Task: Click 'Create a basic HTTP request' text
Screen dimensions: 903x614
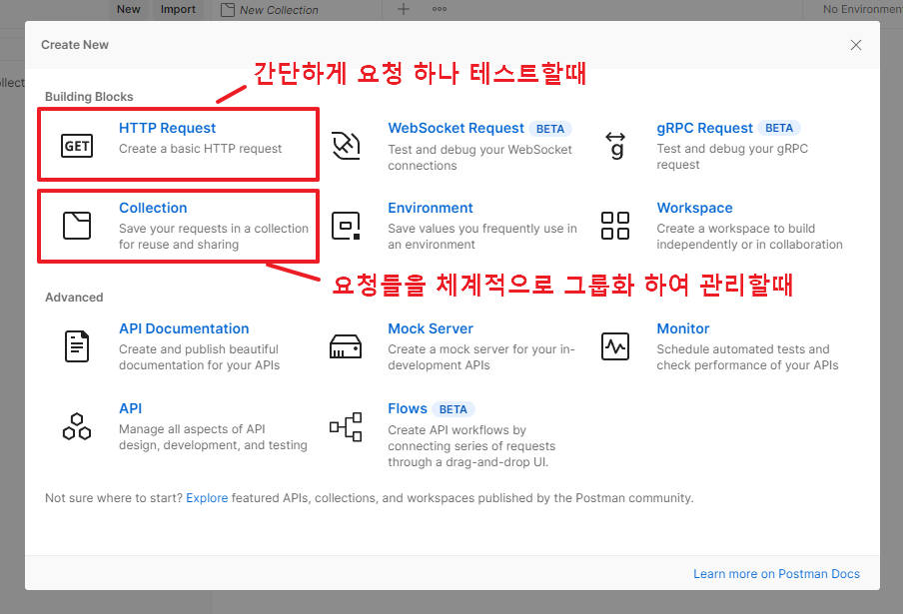Action: click(x=200, y=149)
